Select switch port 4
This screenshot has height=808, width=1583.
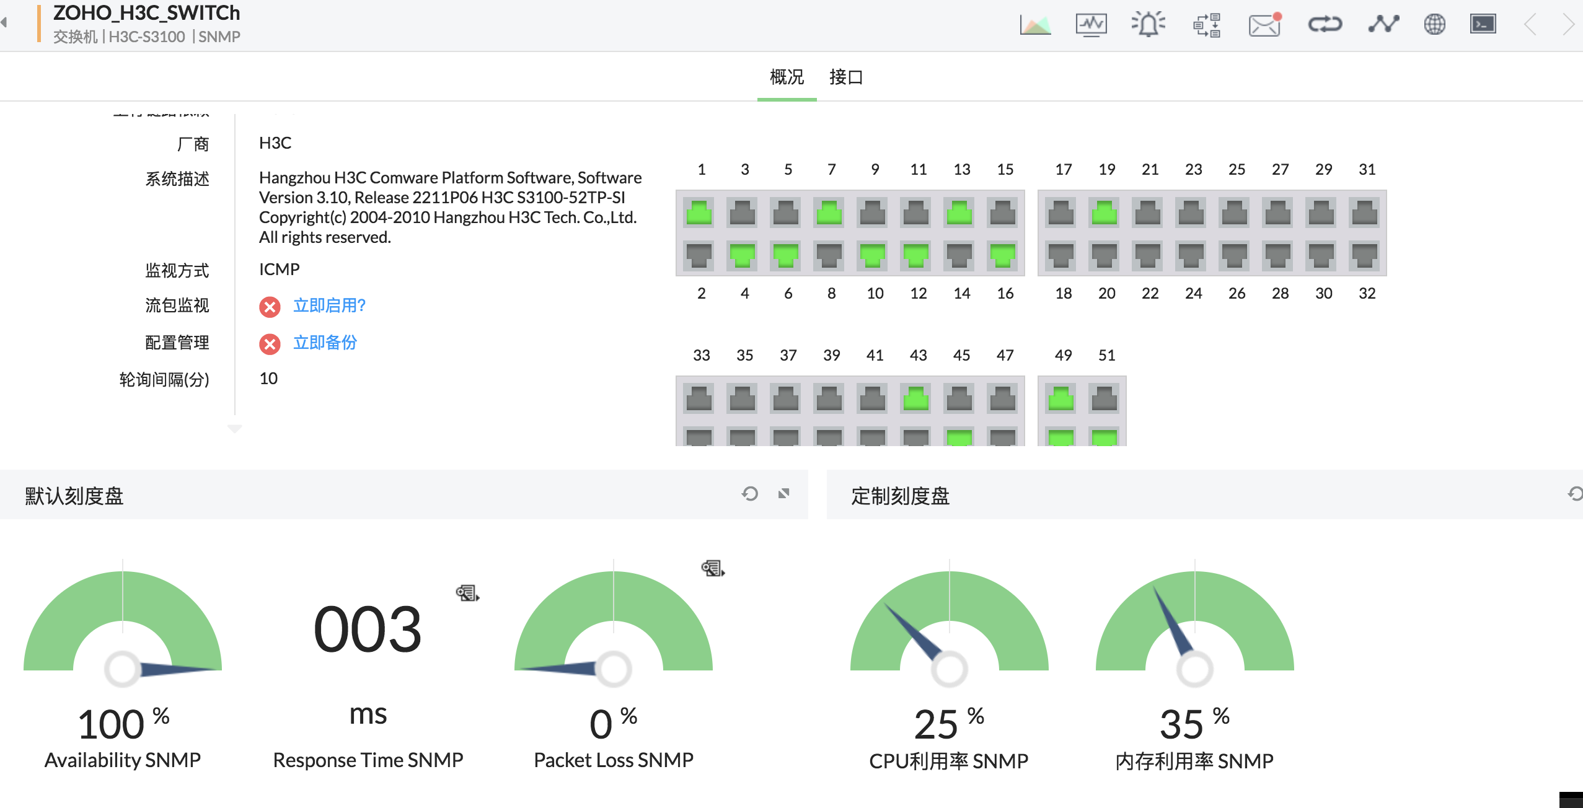pos(743,255)
